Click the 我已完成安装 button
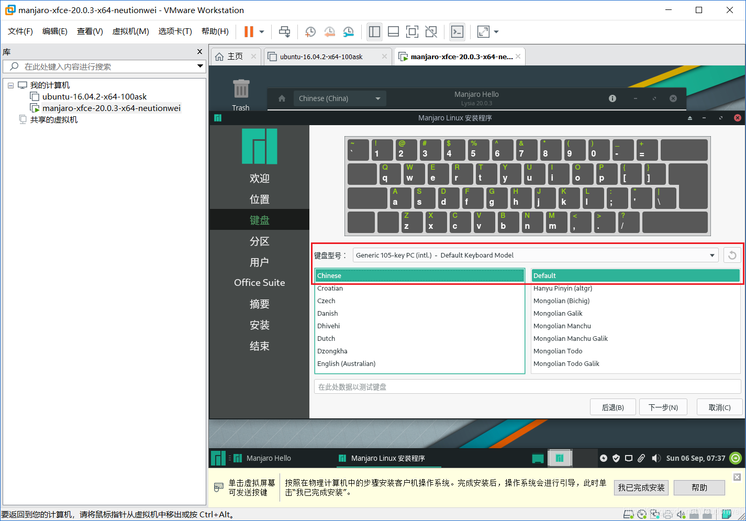The width and height of the screenshot is (746, 521). [641, 487]
